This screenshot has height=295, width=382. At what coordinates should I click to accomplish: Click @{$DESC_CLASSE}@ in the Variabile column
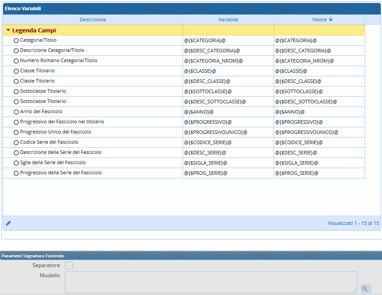[207, 81]
